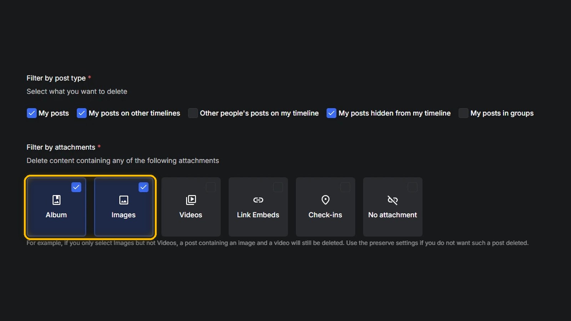Screen dimensions: 571x321
Task: Click the Link Embeds chain icon
Action: point(258,200)
